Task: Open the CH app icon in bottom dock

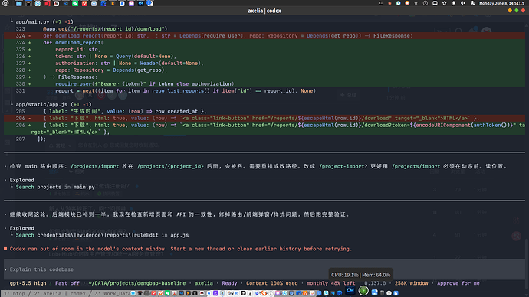Action: [350, 290]
